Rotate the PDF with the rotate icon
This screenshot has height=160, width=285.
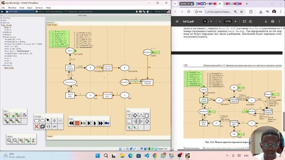pos(250,21)
